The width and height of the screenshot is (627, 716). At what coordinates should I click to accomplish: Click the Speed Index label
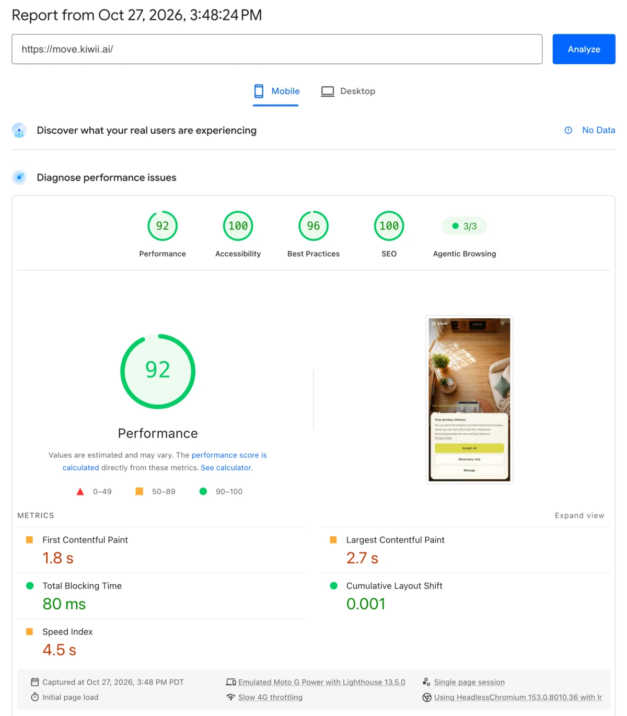pos(67,632)
